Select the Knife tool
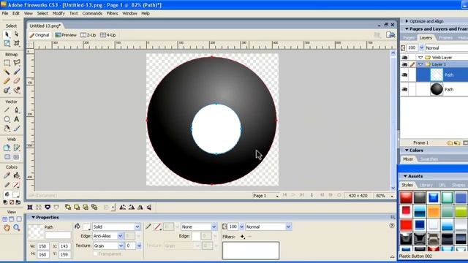468x263 pixels. point(17,129)
